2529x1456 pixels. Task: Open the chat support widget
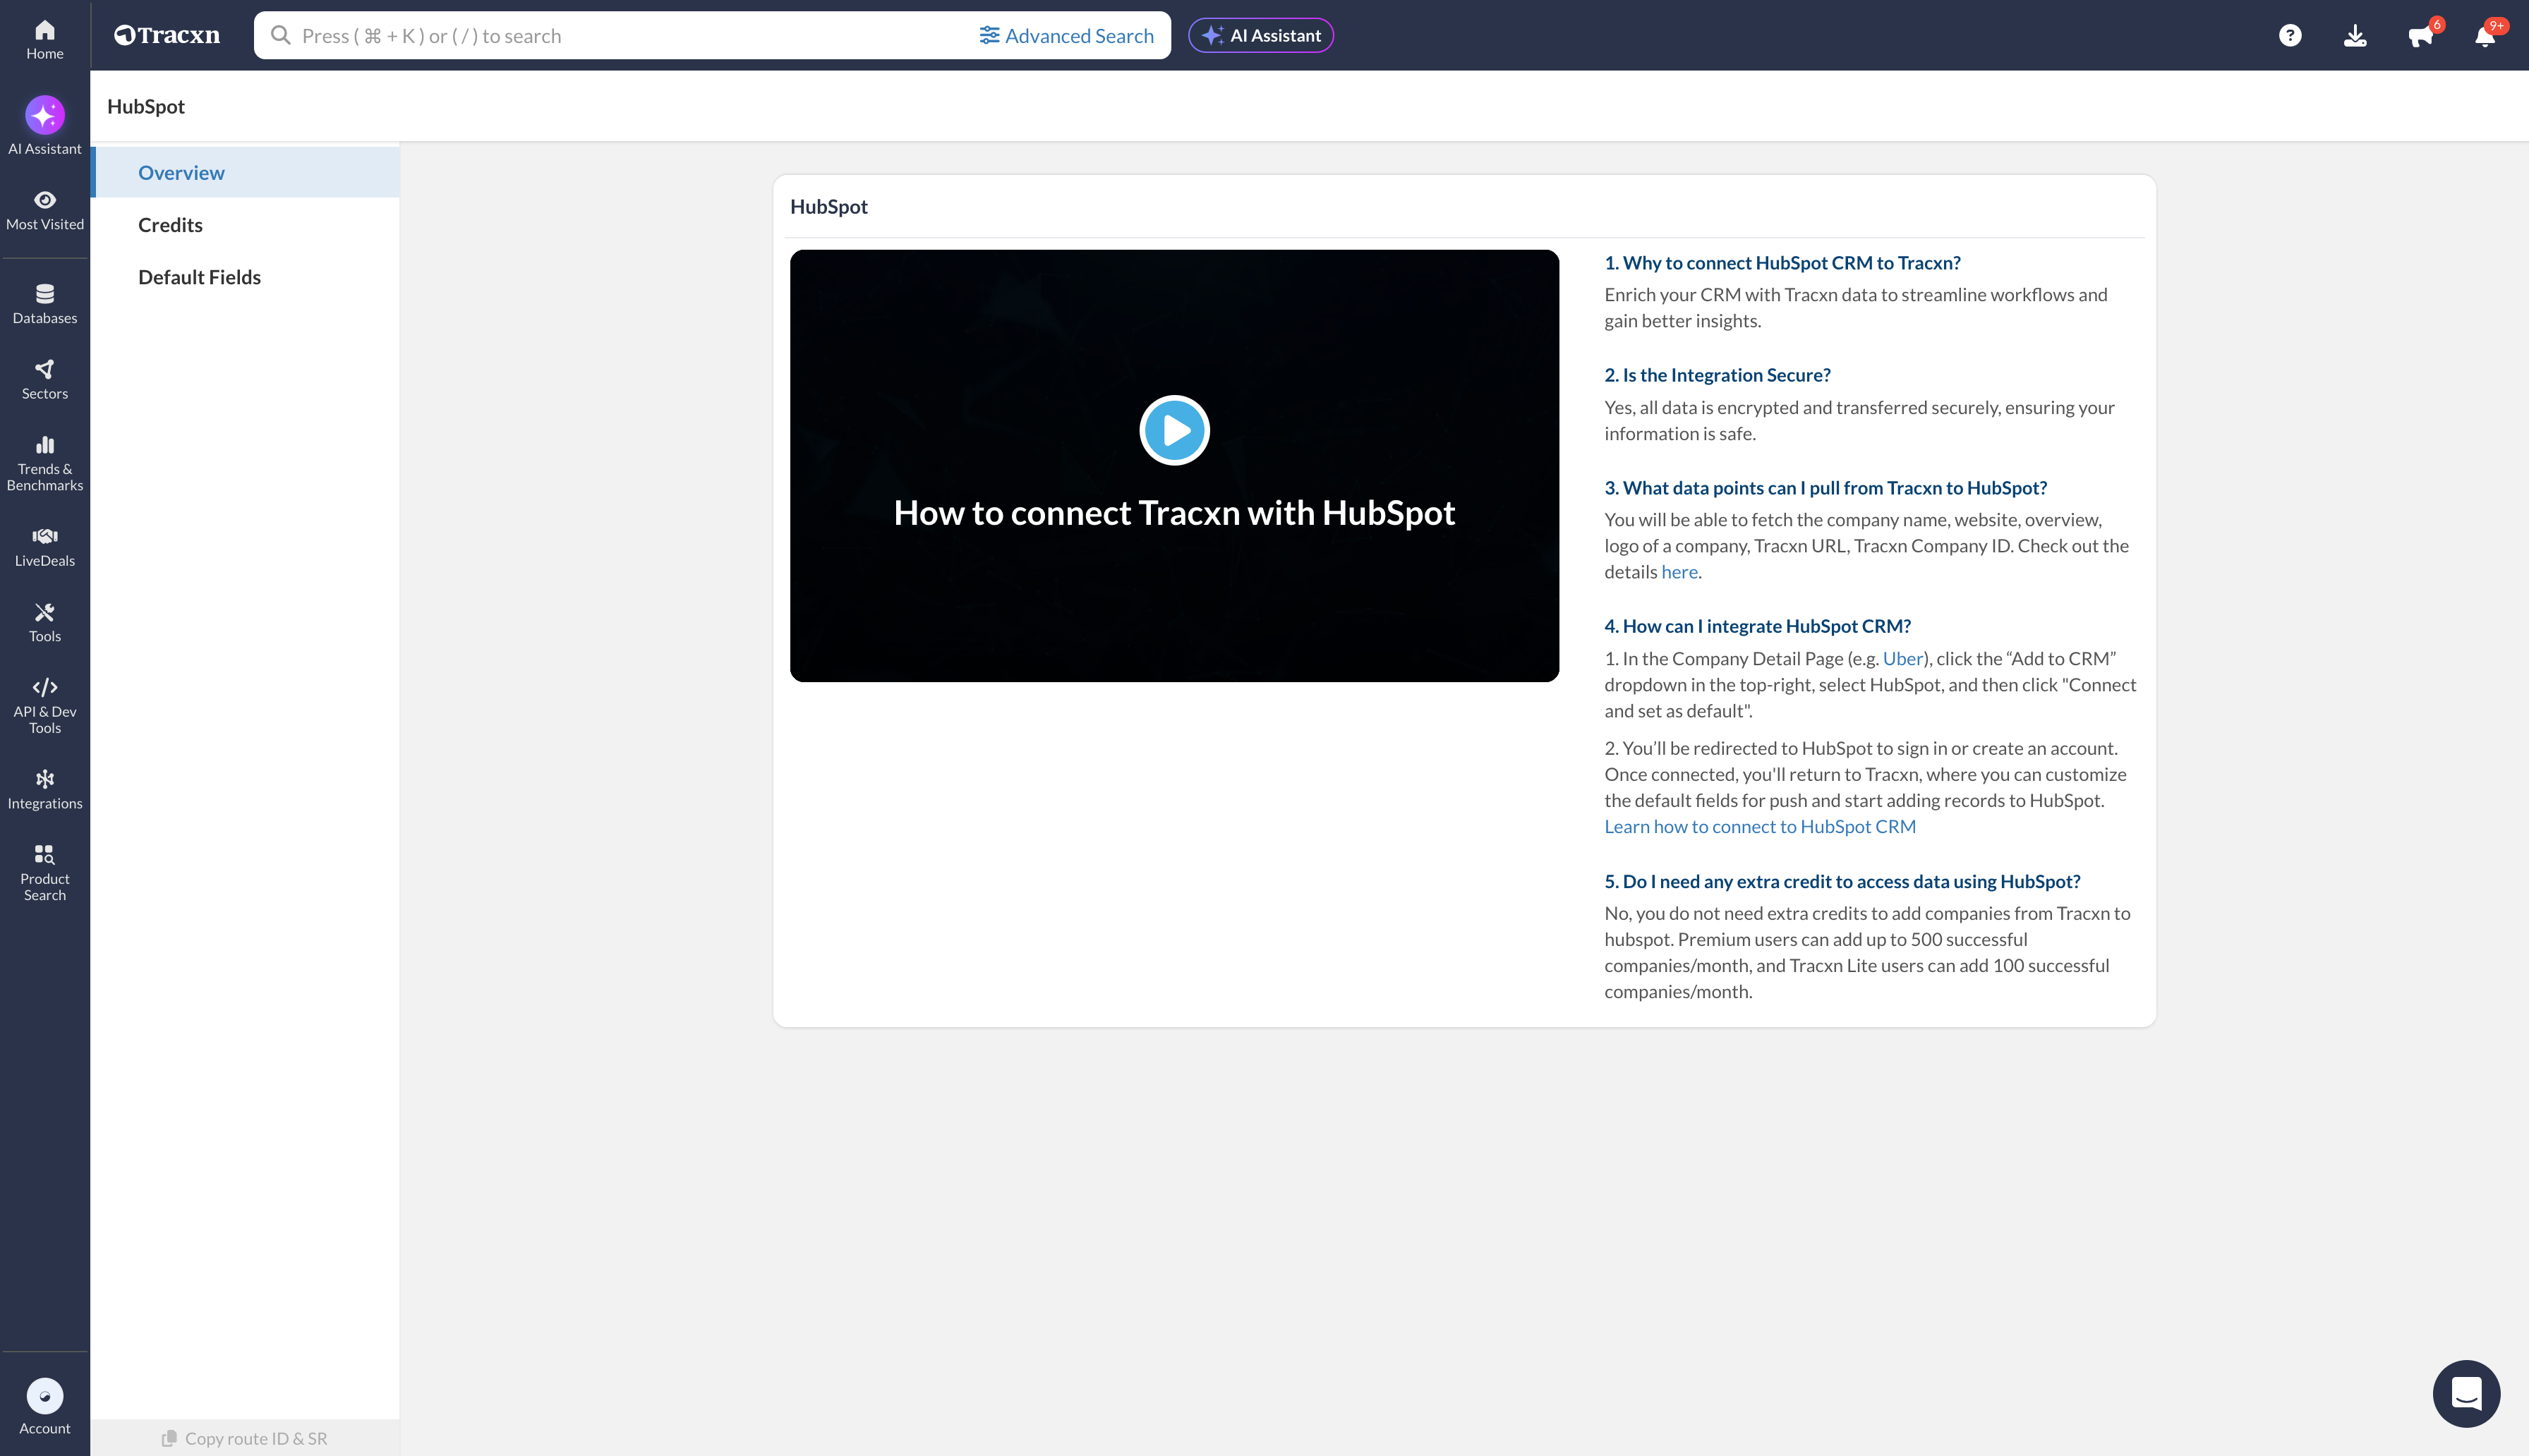(x=2466, y=1393)
